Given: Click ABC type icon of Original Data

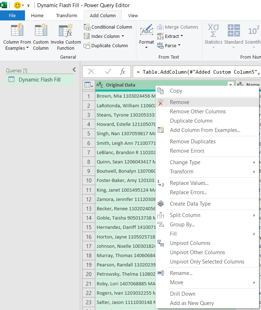Looking at the screenshot, I should point(100,85).
